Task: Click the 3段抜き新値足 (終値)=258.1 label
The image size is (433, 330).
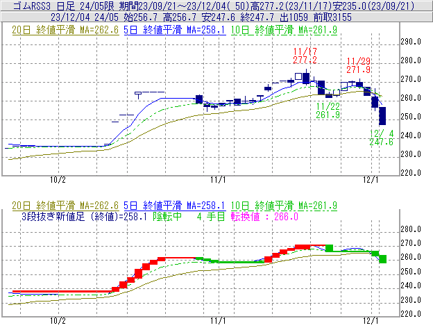Action: pyautogui.click(x=84, y=217)
